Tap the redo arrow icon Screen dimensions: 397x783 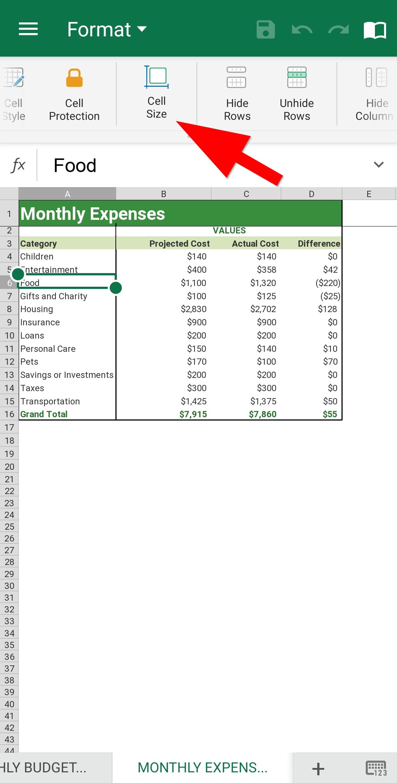(x=338, y=29)
